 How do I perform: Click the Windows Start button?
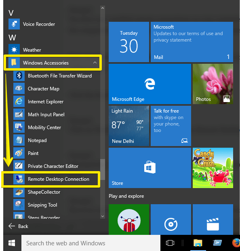coord(12,243)
